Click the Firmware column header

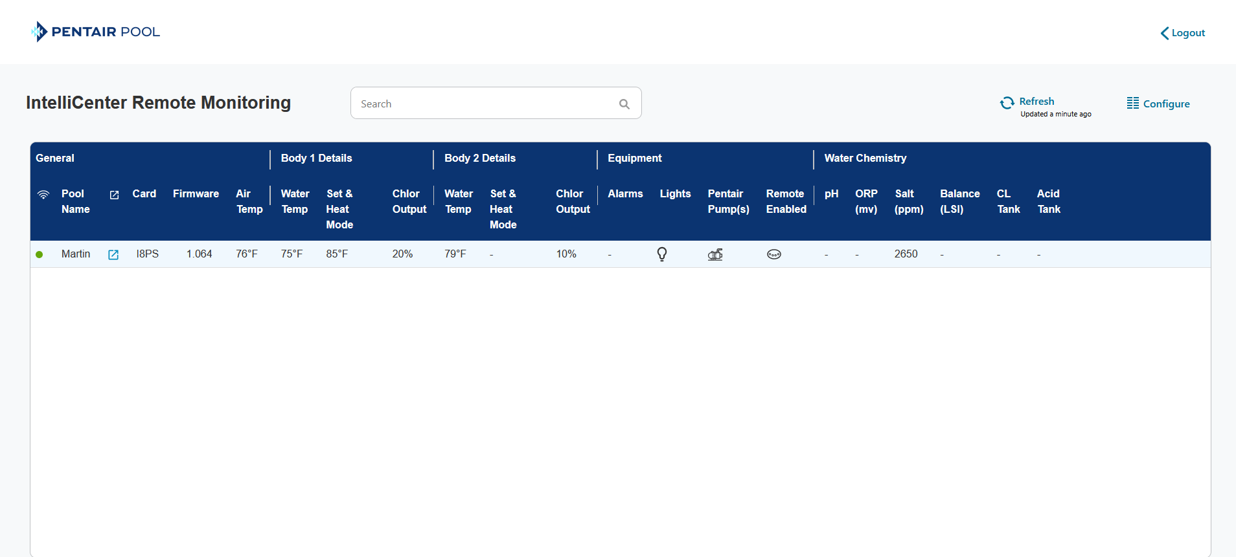pyautogui.click(x=196, y=194)
